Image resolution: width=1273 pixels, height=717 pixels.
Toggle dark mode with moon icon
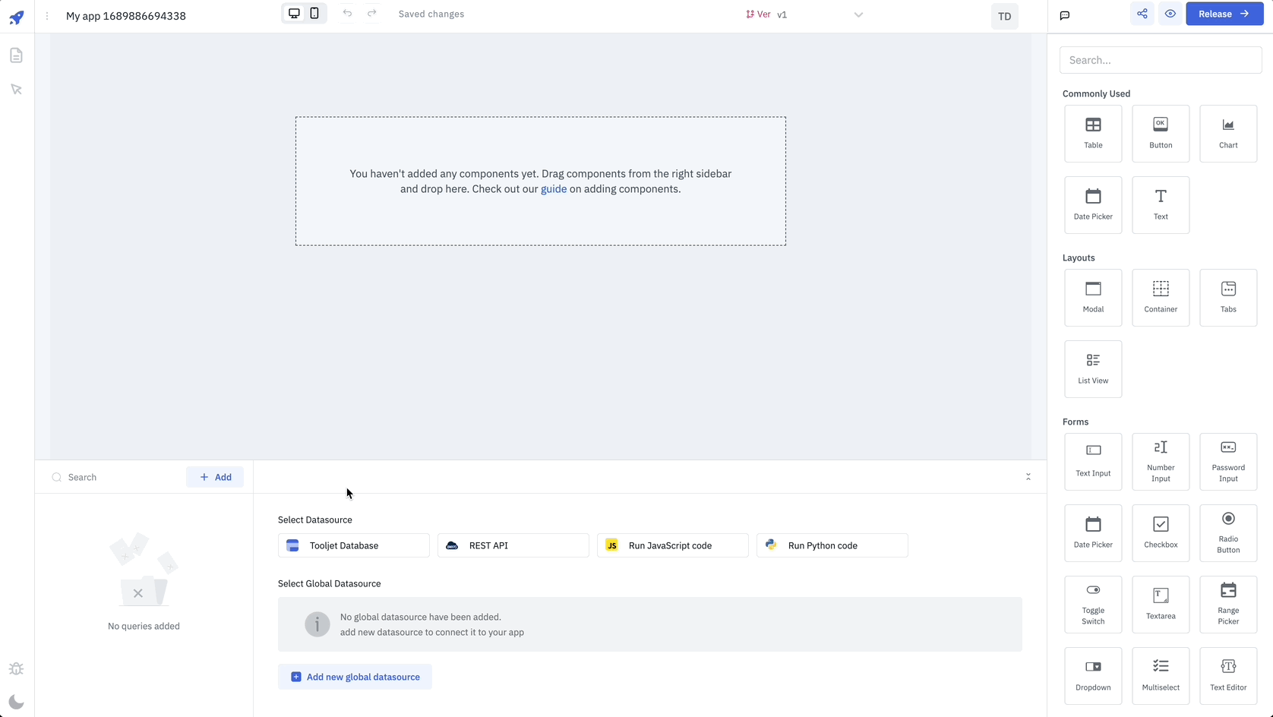pos(16,702)
